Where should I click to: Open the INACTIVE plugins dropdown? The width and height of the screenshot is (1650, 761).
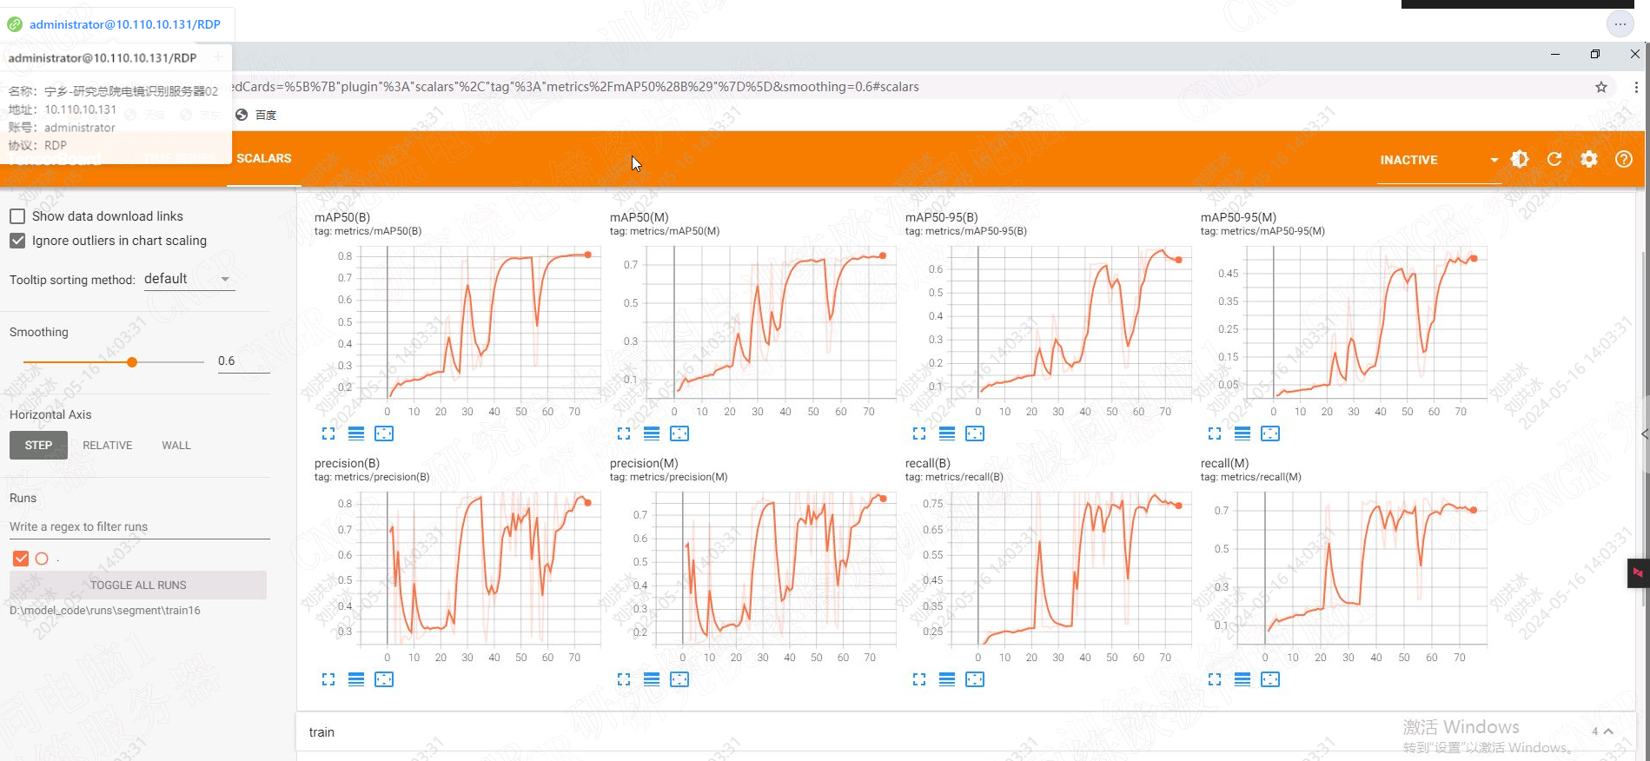pos(1439,160)
